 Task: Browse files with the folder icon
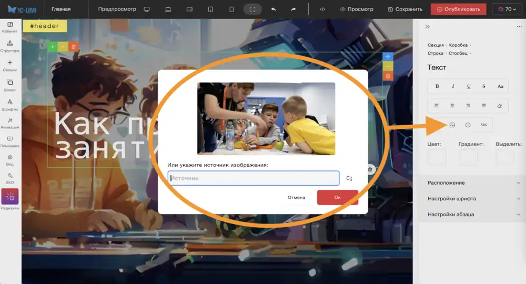pos(349,179)
